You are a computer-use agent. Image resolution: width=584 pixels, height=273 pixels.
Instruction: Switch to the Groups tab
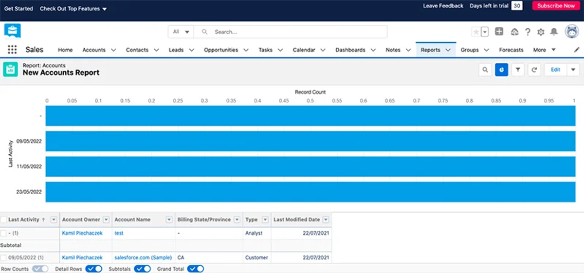click(x=470, y=50)
